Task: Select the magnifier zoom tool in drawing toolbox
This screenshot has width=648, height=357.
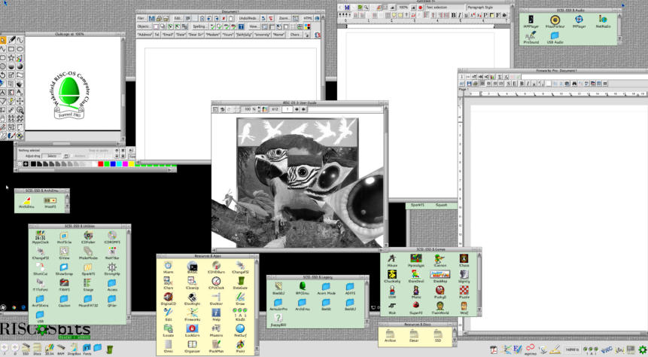Action: click(x=20, y=110)
